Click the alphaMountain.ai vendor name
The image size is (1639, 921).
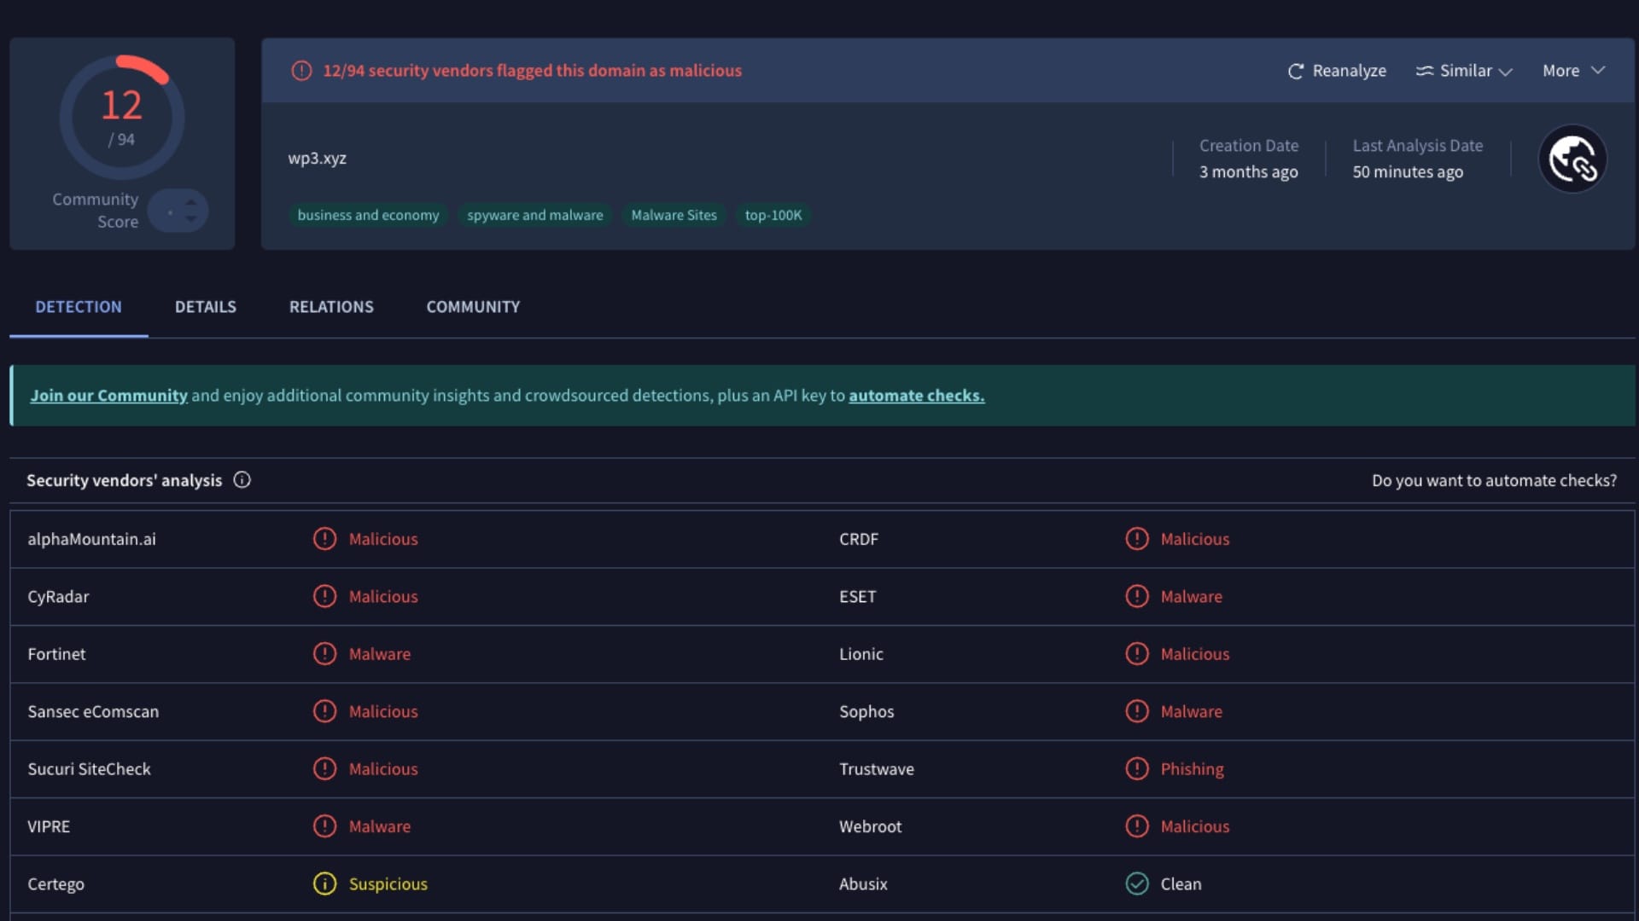click(x=91, y=539)
